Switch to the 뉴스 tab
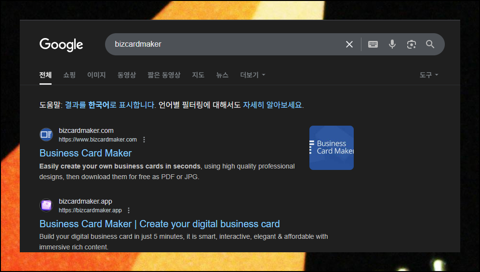The height and width of the screenshot is (272, 480). point(222,75)
